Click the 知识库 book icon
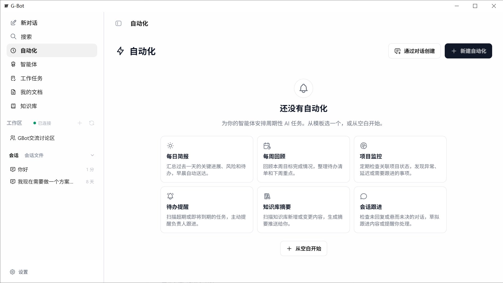 [x=13, y=106]
